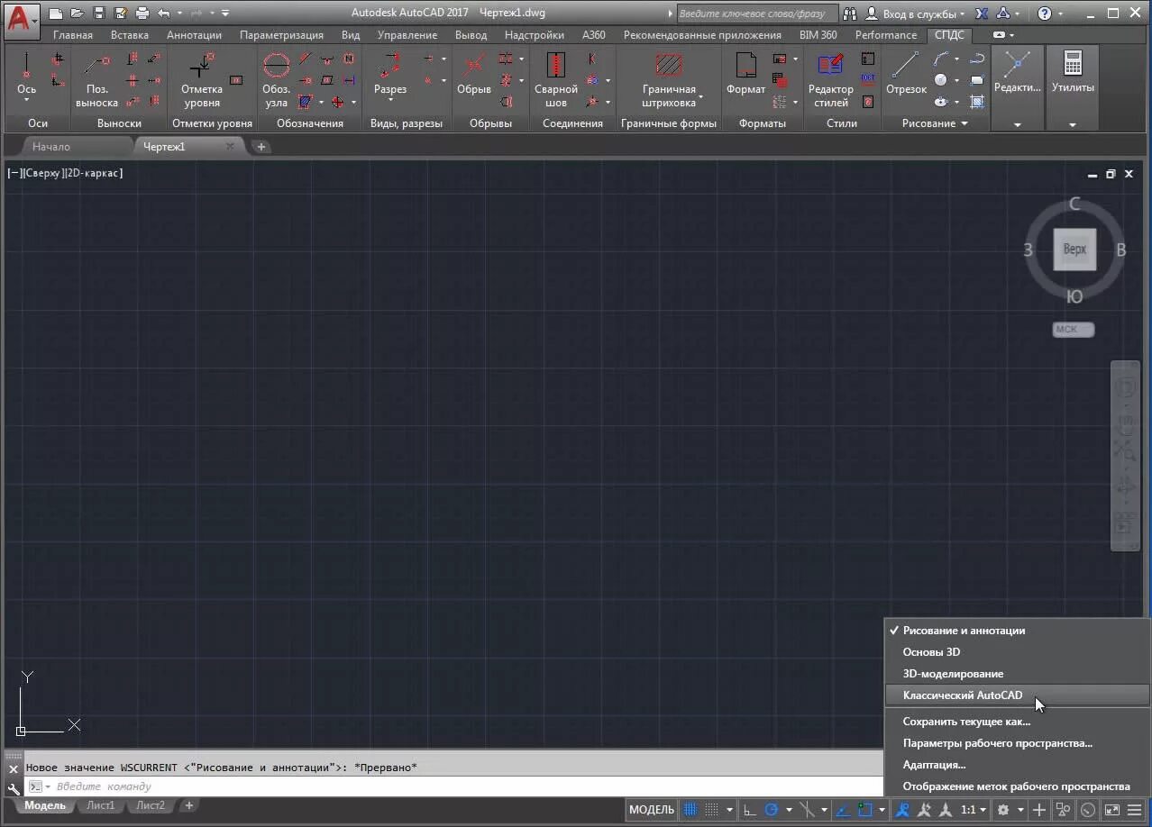Click the printer plot icon in quick access toolbar
The image size is (1152, 827).
click(x=142, y=14)
